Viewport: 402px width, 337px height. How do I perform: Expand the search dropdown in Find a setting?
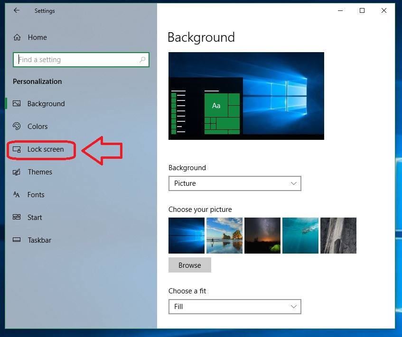click(x=142, y=60)
